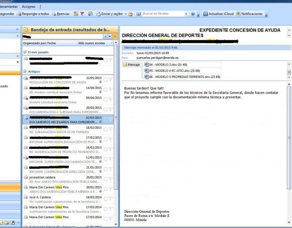The width and height of the screenshot is (292, 228).
Task: Toggle category box on 18/02/2015 email
Action: coord(106,129)
